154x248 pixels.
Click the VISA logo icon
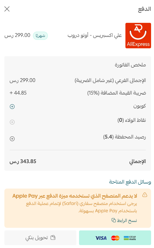coord(101,238)
